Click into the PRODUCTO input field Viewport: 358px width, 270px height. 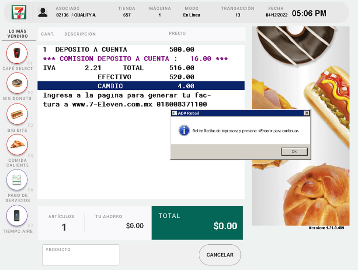[81, 255]
